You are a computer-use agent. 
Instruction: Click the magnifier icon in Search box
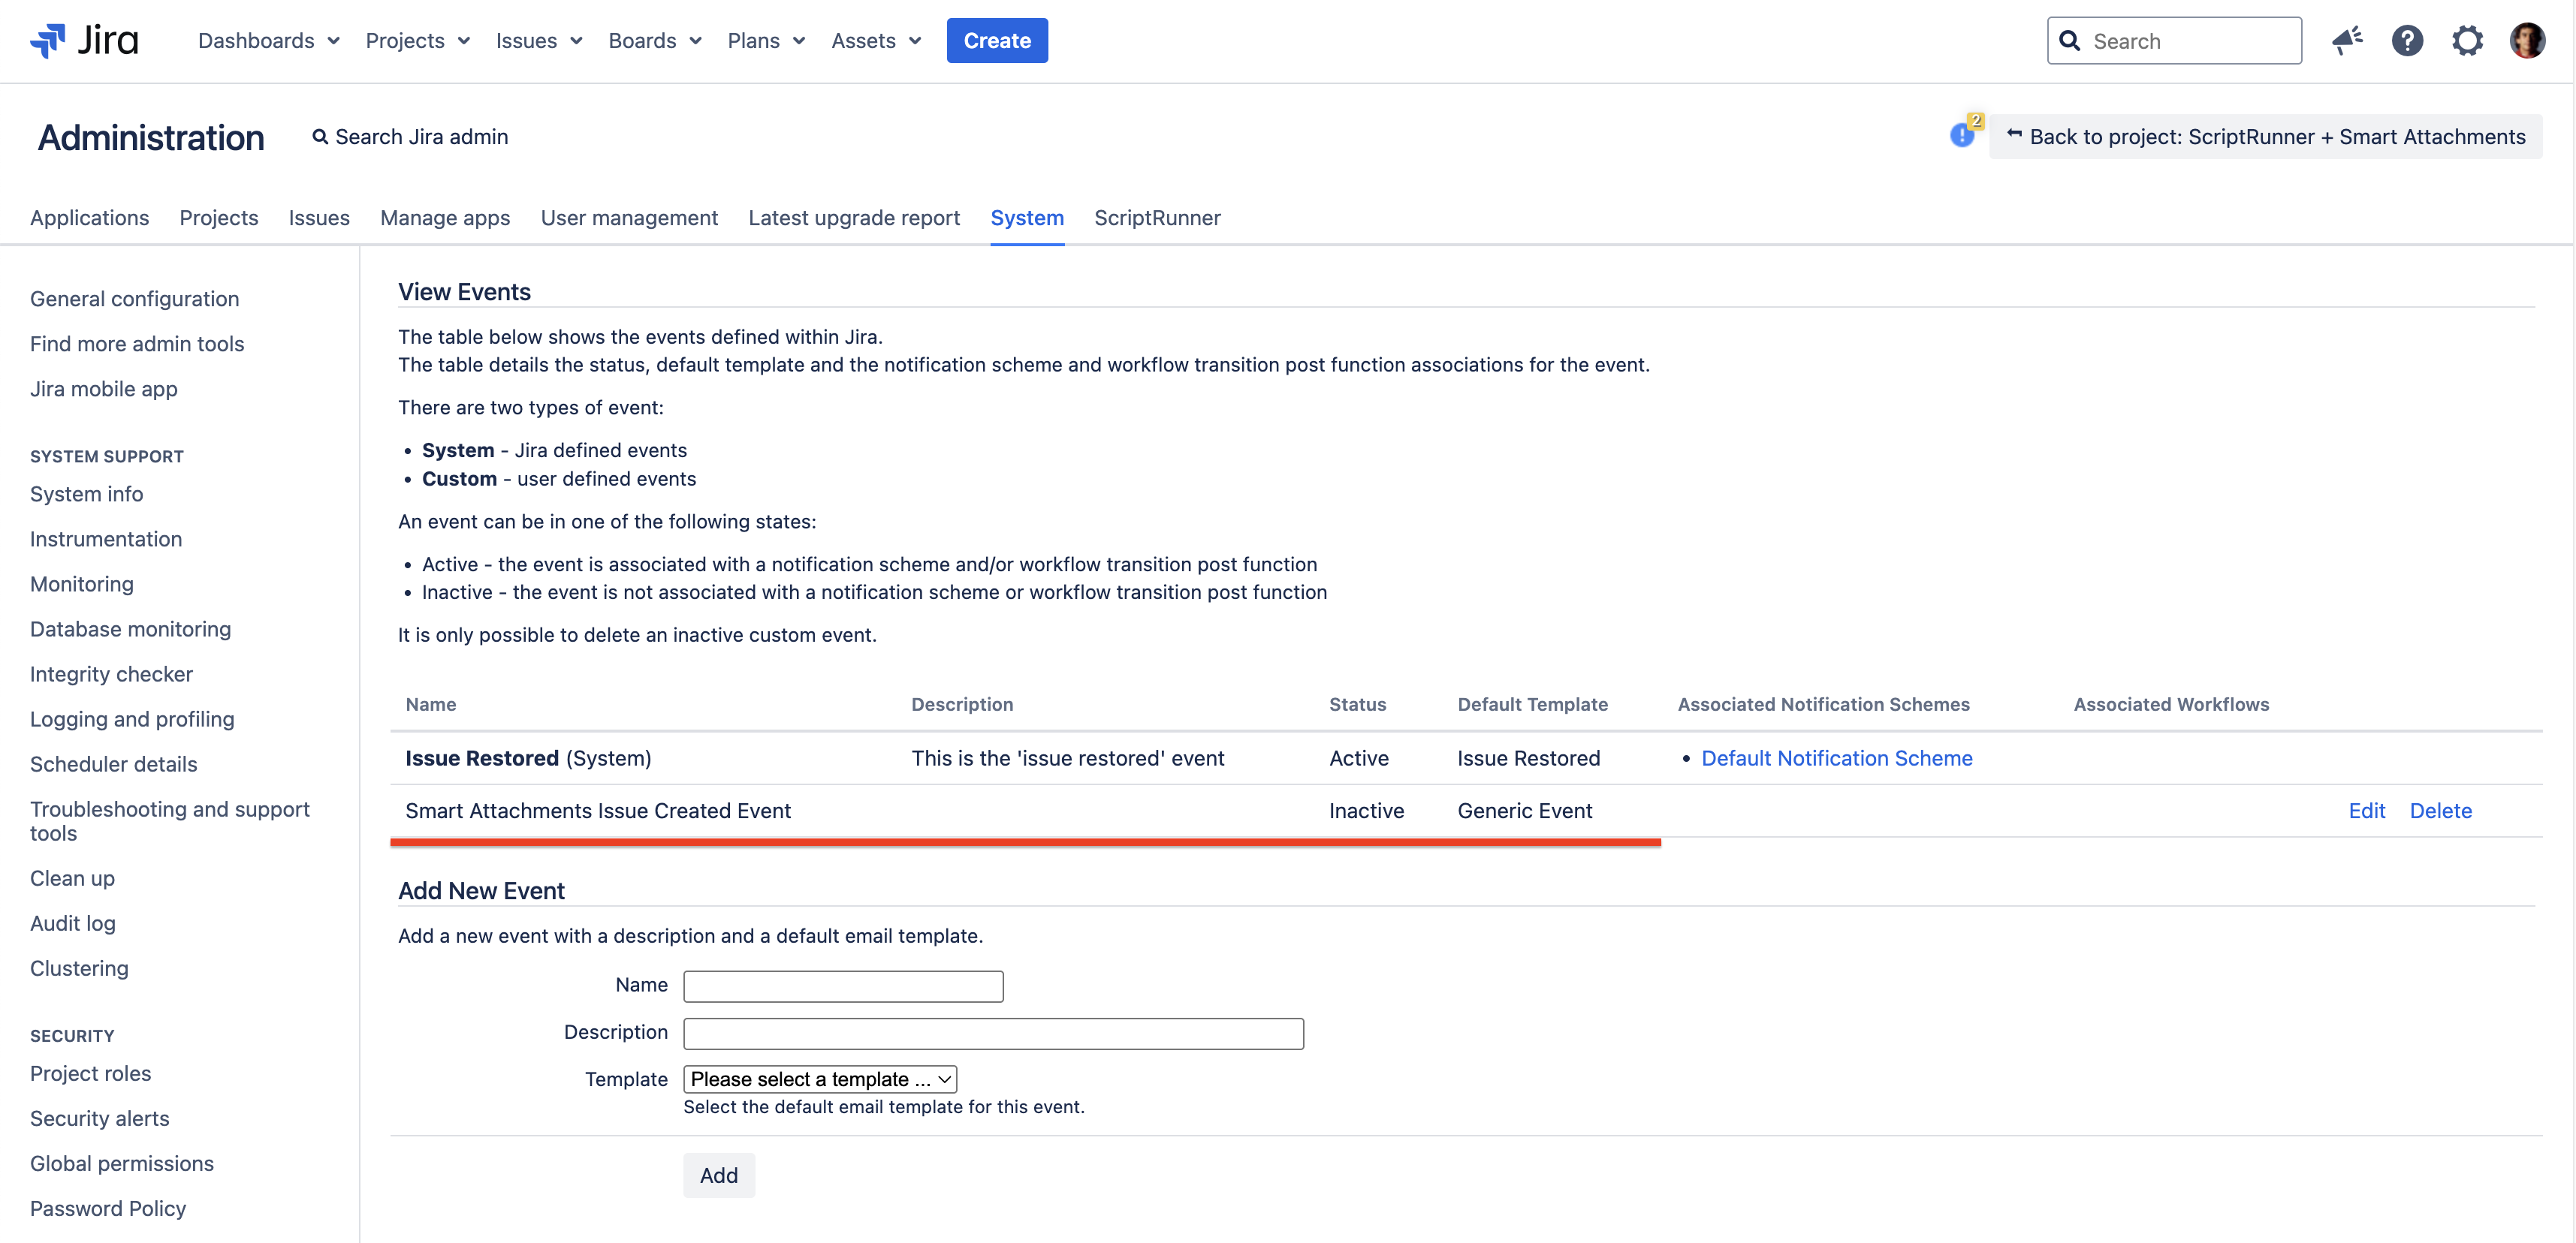2070,41
